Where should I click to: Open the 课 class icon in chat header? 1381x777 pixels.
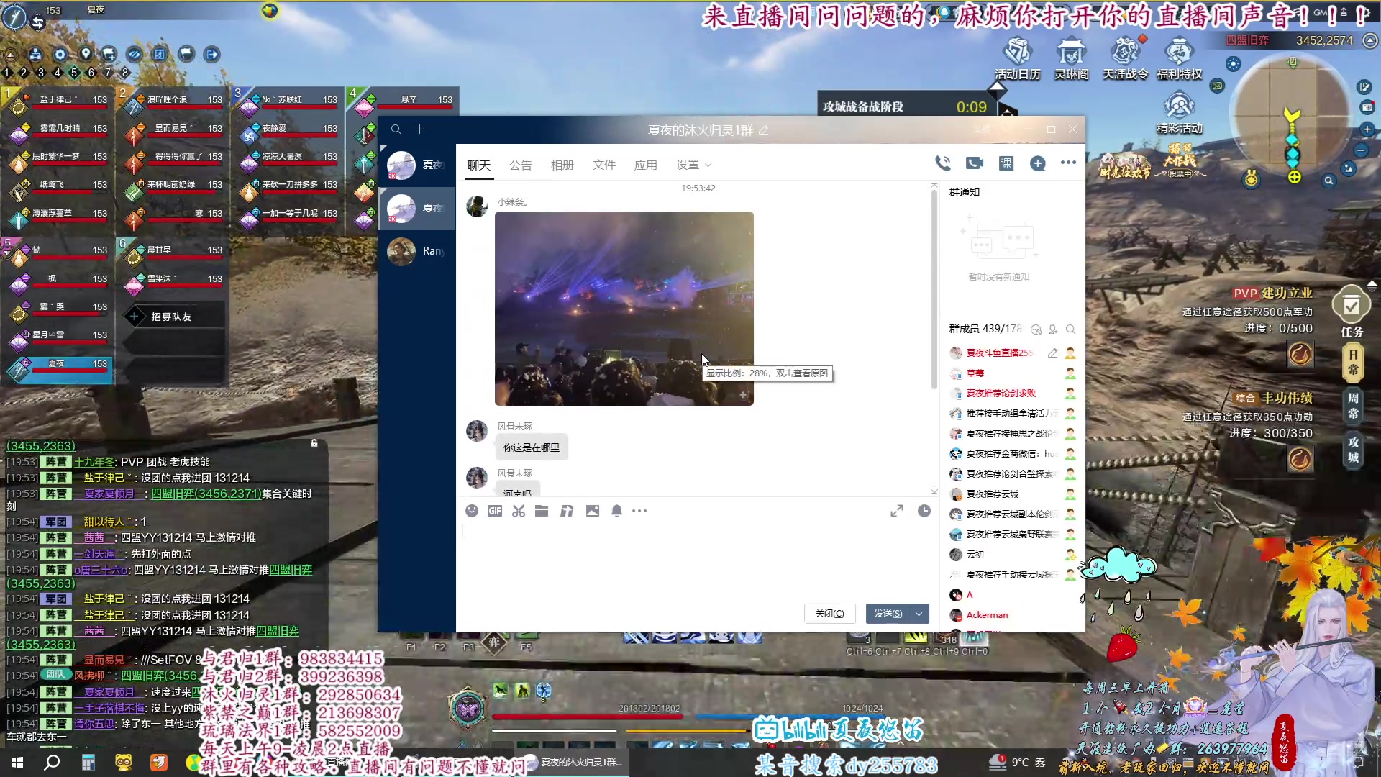1006,163
